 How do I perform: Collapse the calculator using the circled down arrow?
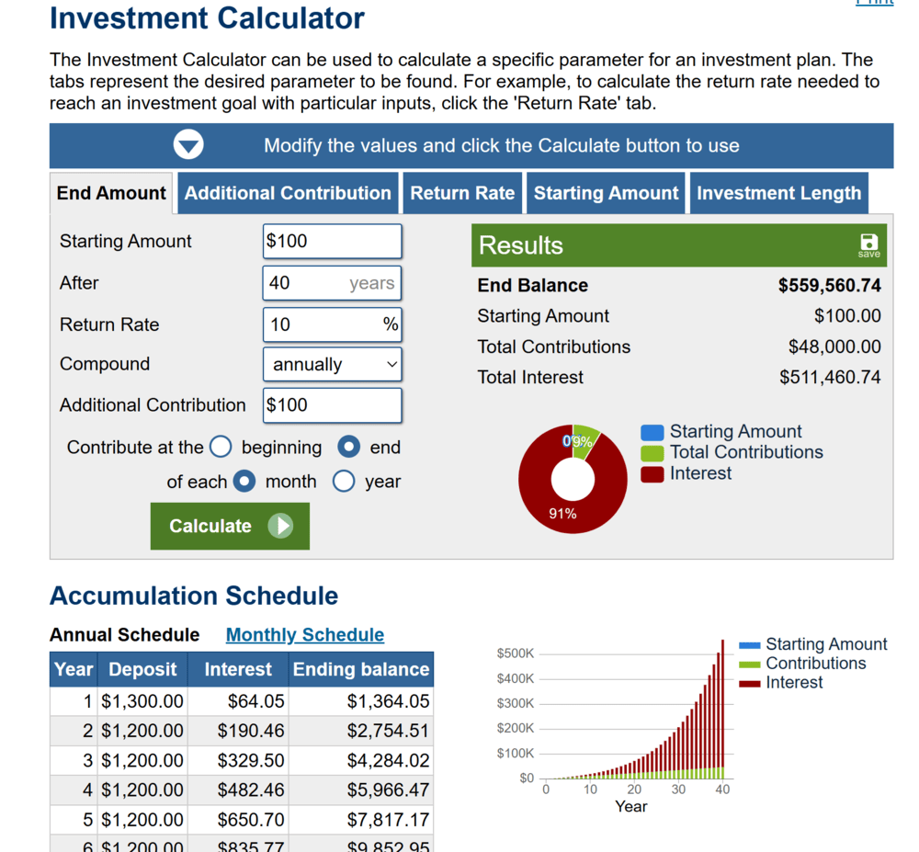click(x=188, y=146)
